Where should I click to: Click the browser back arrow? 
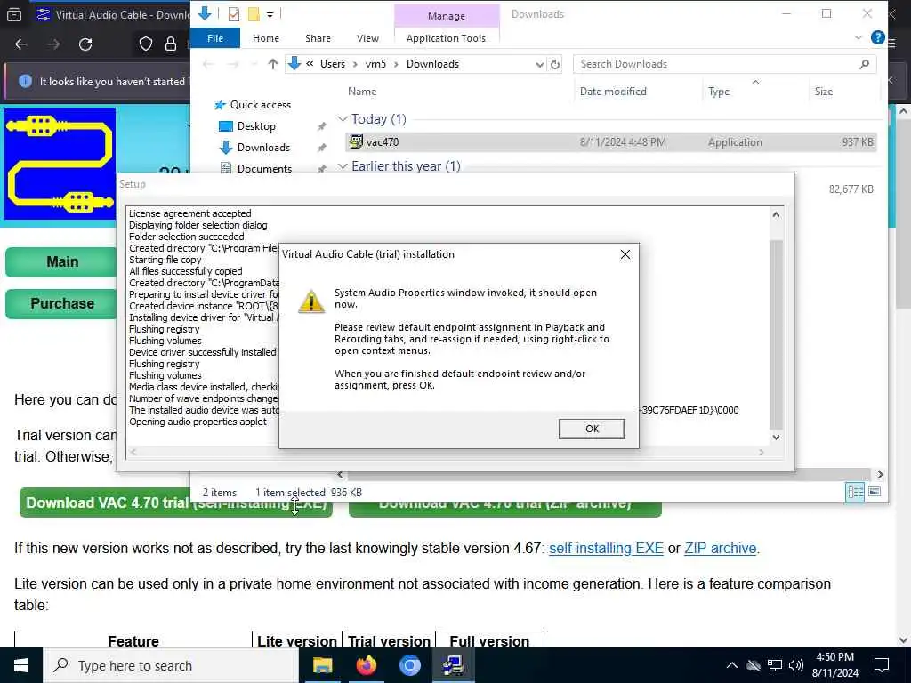pyautogui.click(x=21, y=44)
